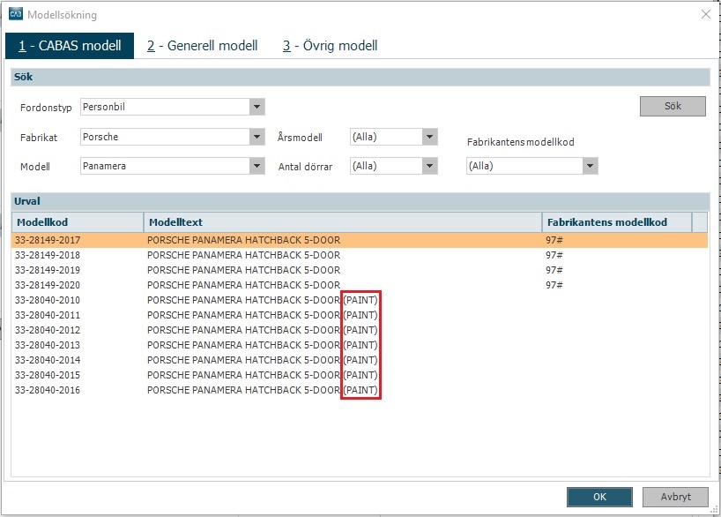Viewport: 721px width, 517px height.
Task: Select row with code 33-28149-2020
Action: point(360,285)
